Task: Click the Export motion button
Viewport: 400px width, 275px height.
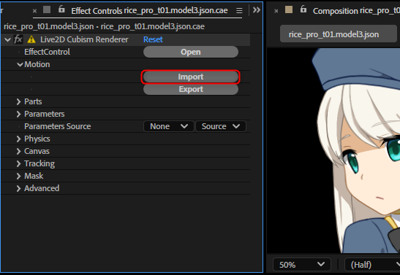Action: click(191, 89)
